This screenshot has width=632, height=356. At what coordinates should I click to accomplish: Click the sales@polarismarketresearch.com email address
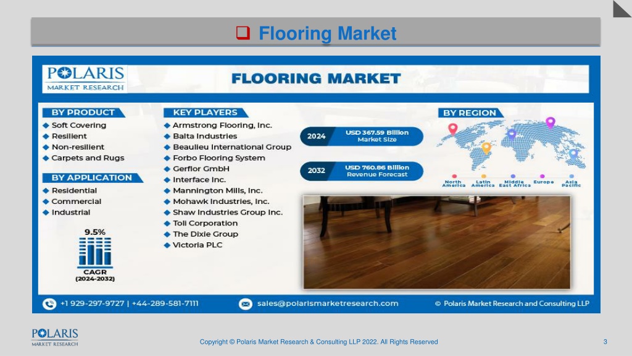click(328, 303)
